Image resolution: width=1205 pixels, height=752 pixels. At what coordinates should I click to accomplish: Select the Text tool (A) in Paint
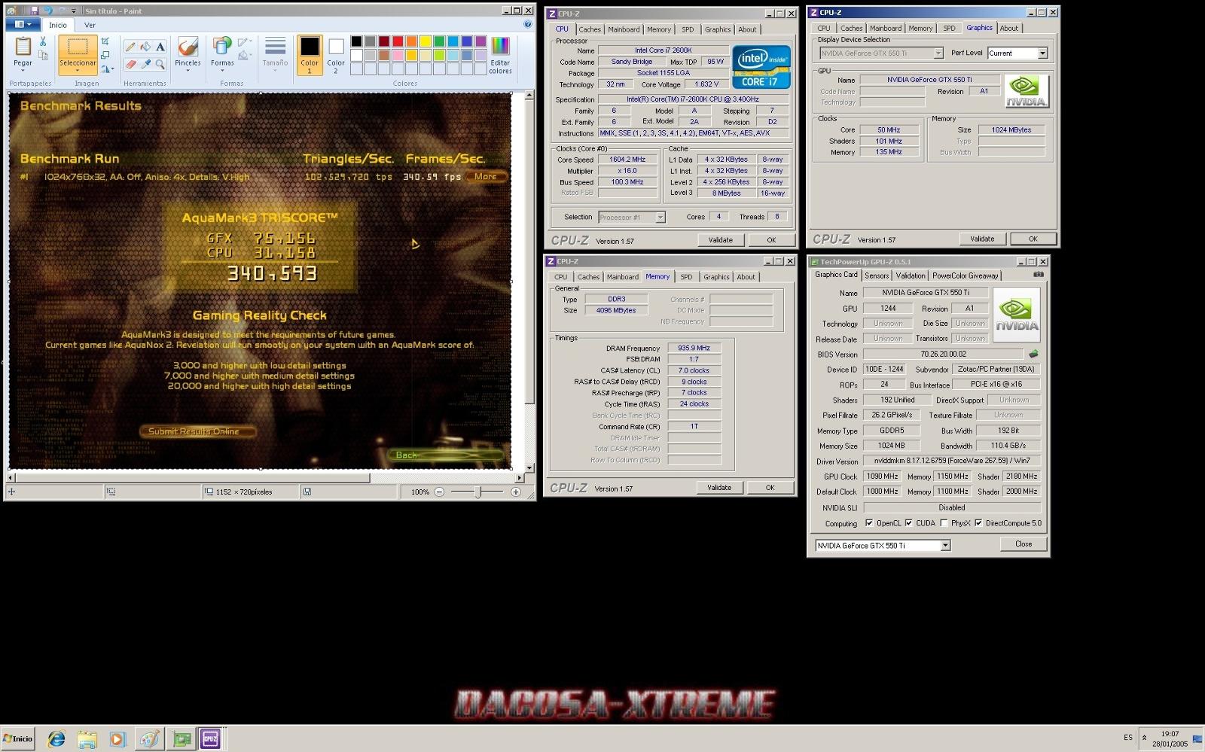pyautogui.click(x=160, y=47)
